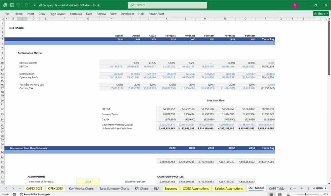Click the Share button
Image resolution: width=331 pixels, height=196 pixels.
(321, 14)
